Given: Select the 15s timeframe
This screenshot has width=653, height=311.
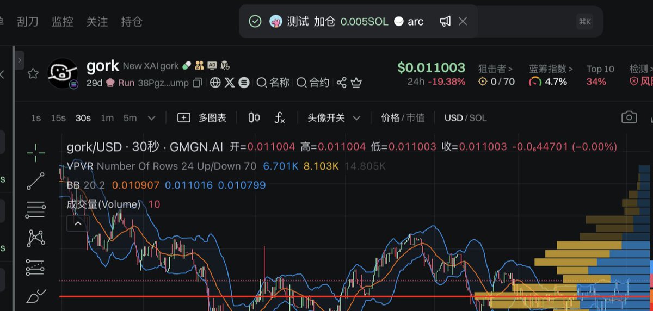Looking at the screenshot, I should pyautogui.click(x=58, y=118).
